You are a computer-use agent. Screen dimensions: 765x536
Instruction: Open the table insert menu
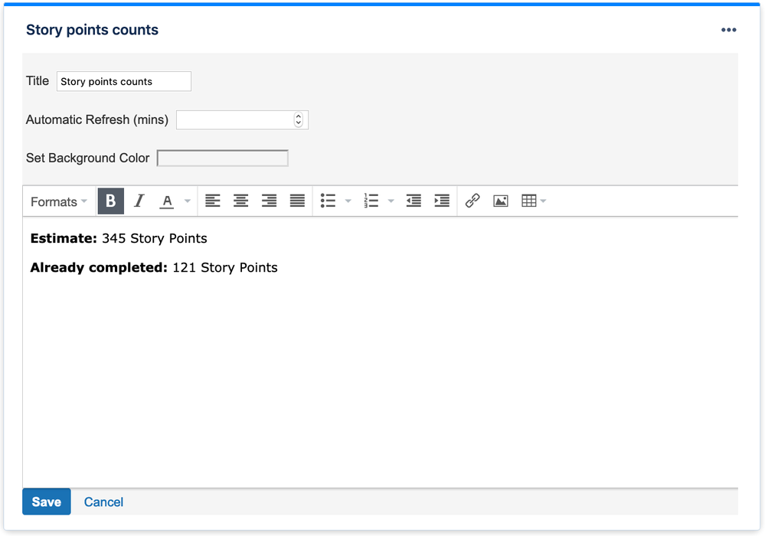[533, 201]
